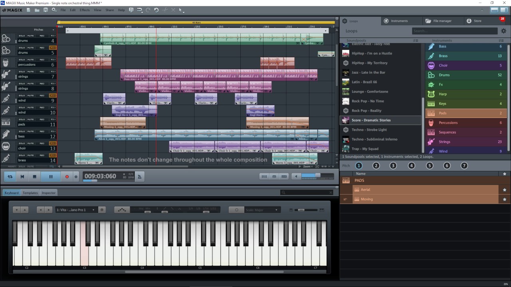Click the scissors cut icon
The height and width of the screenshot is (287, 511).
[165, 10]
